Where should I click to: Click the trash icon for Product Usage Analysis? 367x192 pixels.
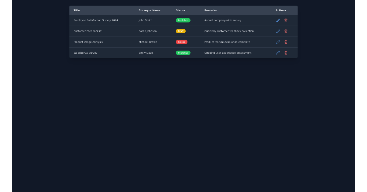286,42
